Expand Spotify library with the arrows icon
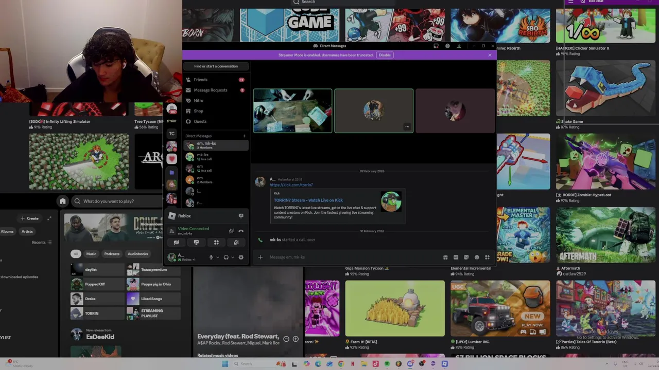Screen dimensions: 659x370 coord(49,218)
